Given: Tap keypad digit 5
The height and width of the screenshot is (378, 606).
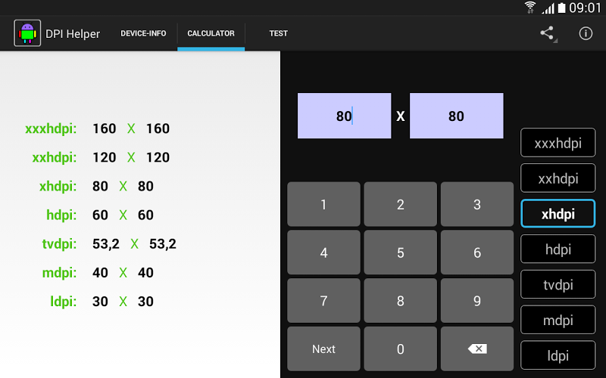Looking at the screenshot, I should tap(401, 253).
